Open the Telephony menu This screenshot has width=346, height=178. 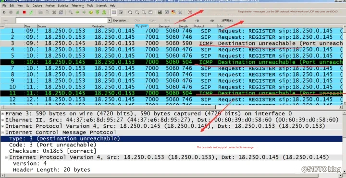point(77,5)
